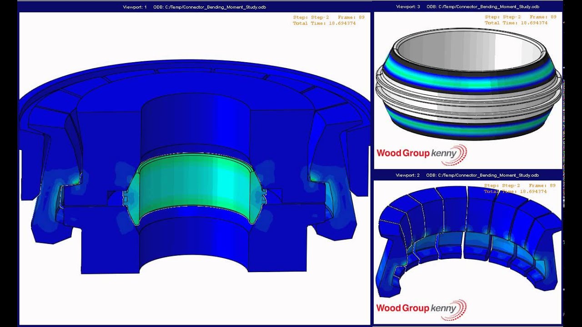Select the 'Step: Step-2 Frame: 89' annotation in Viewport 3

520,17
